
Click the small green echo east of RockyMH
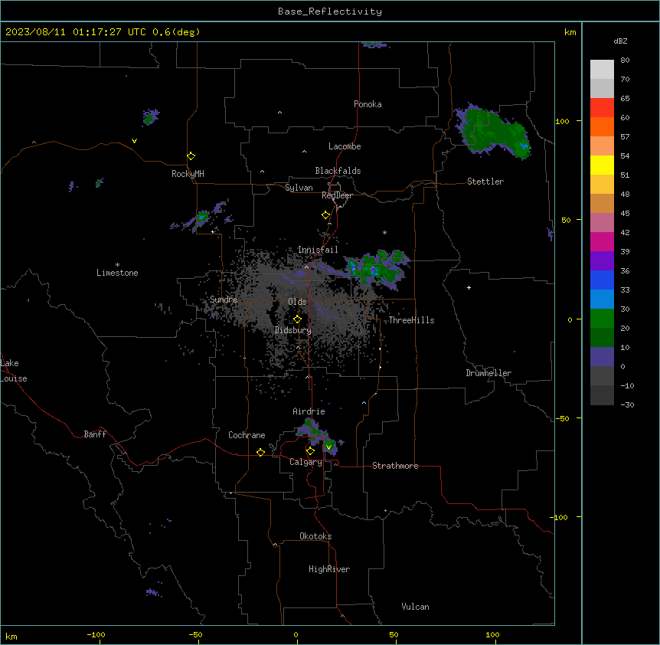coord(202,218)
